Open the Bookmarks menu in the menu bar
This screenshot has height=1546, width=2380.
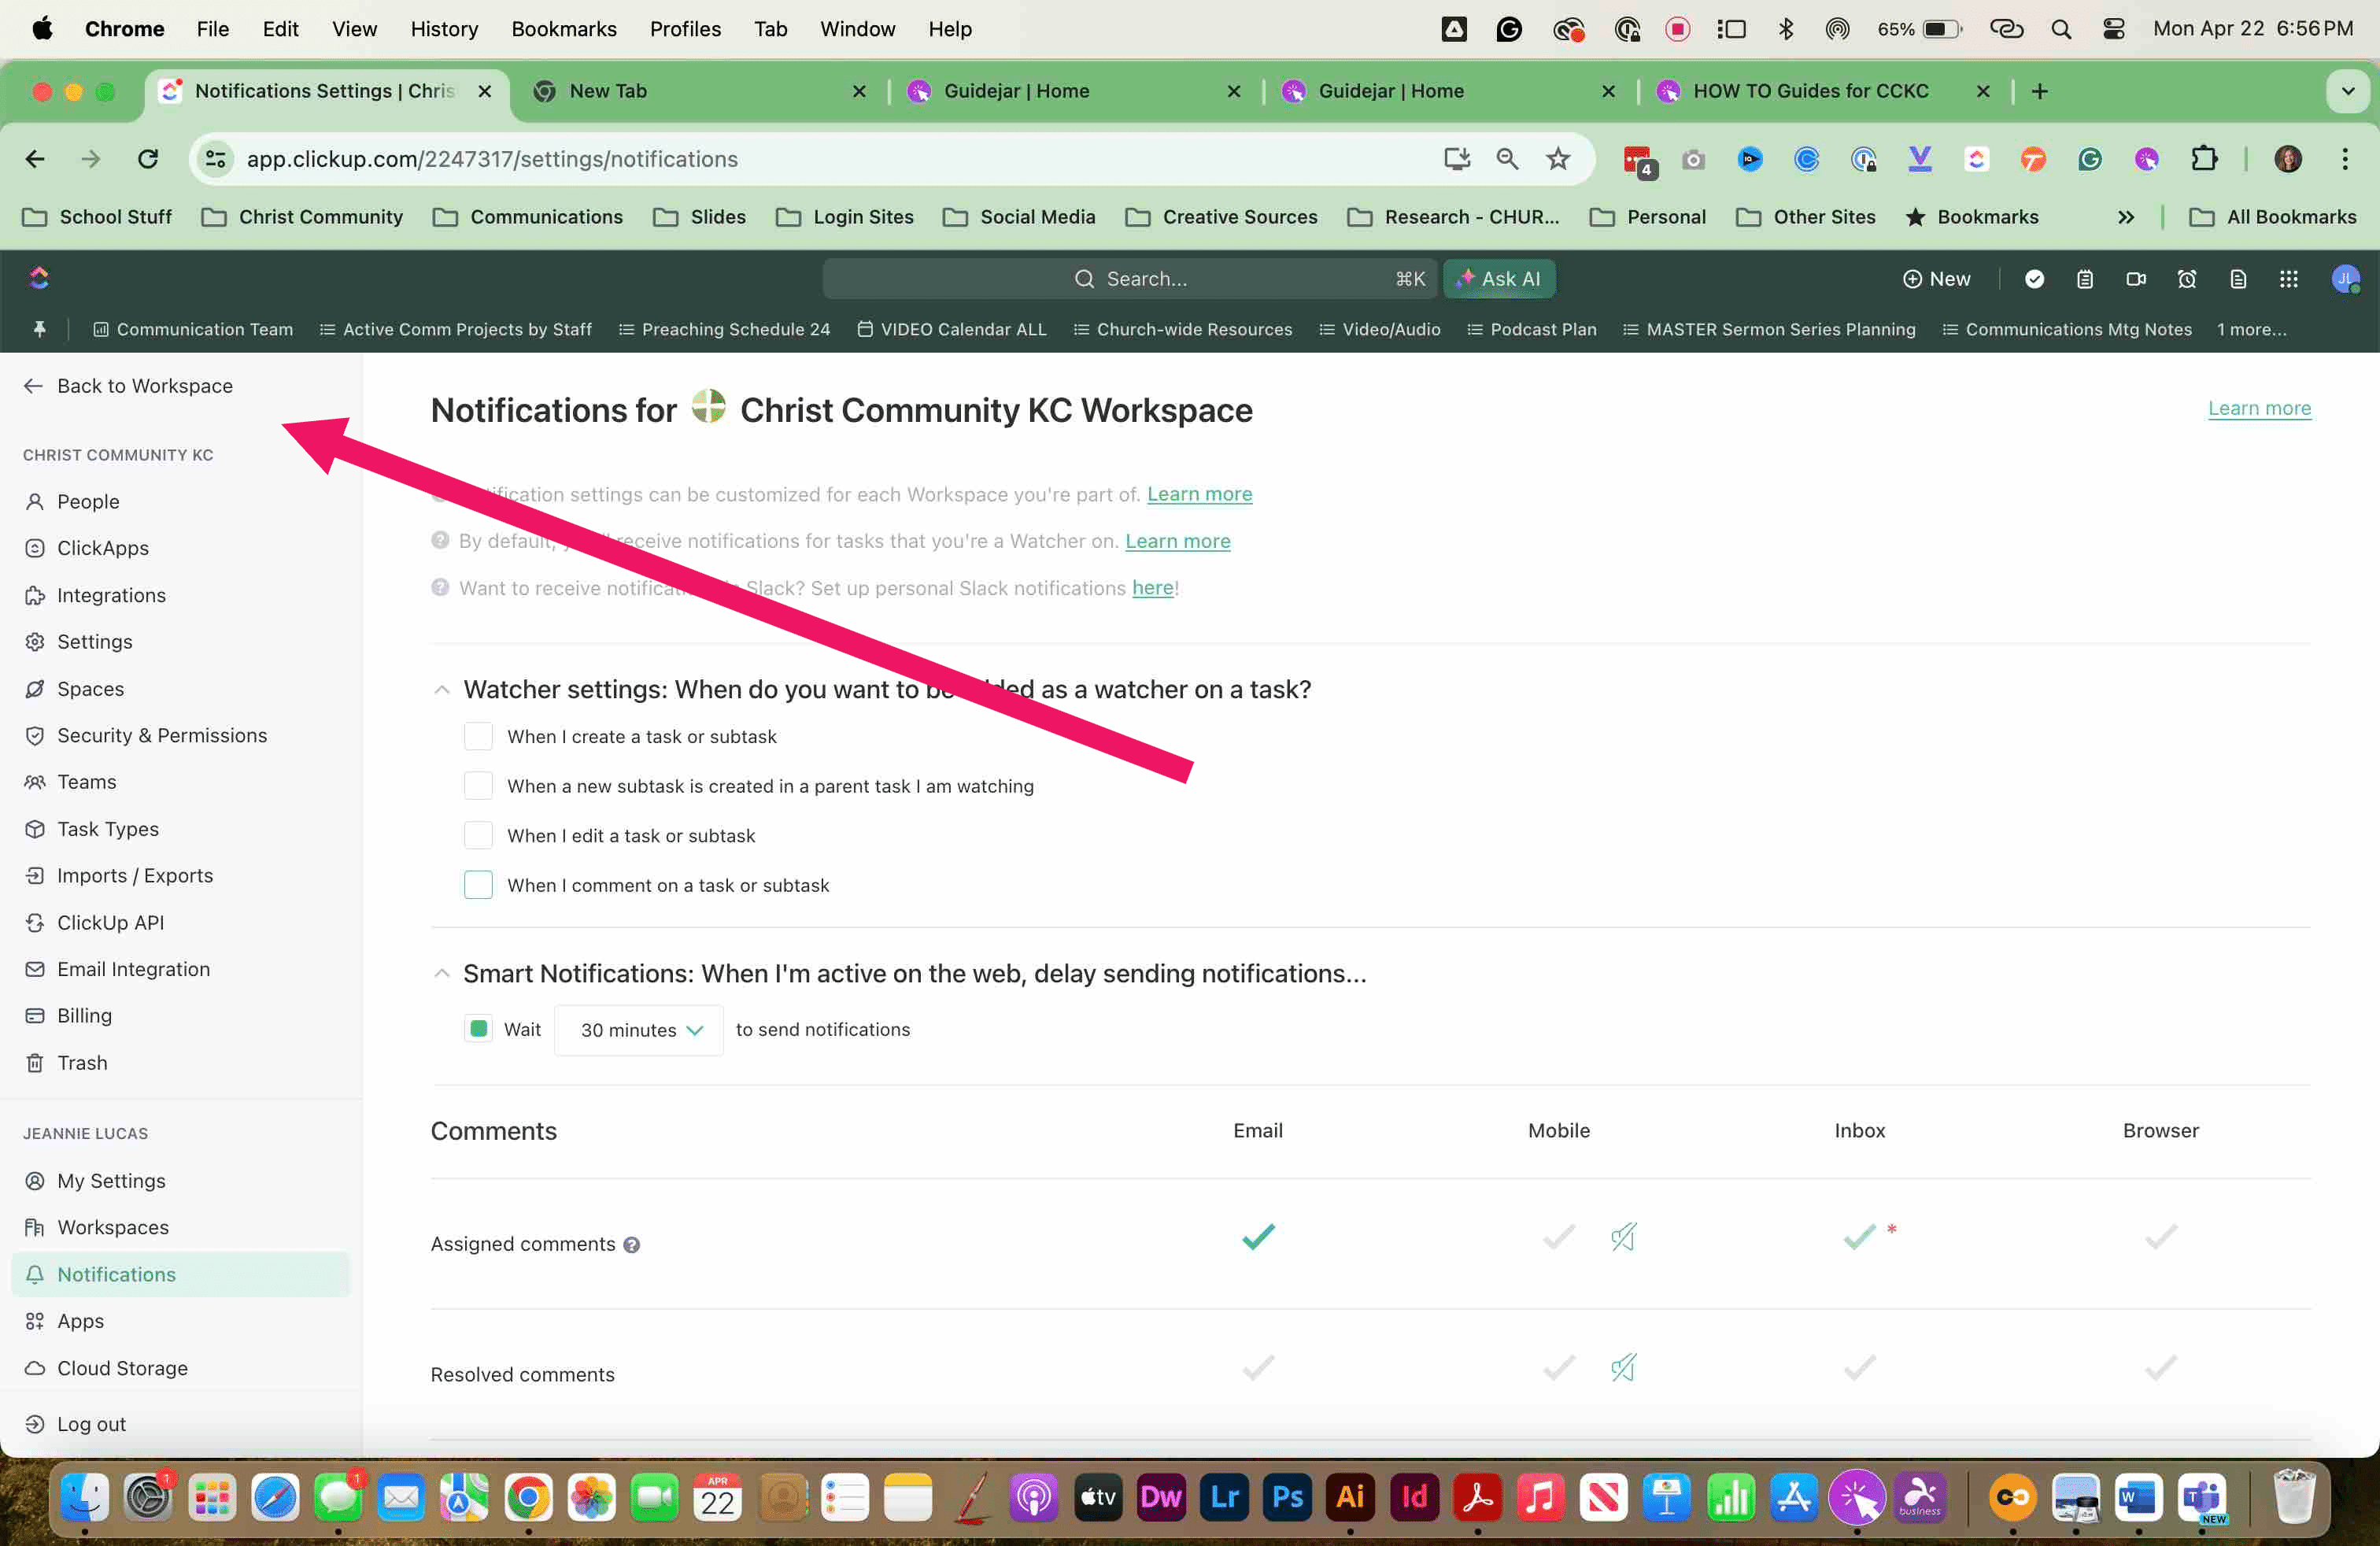tap(564, 29)
